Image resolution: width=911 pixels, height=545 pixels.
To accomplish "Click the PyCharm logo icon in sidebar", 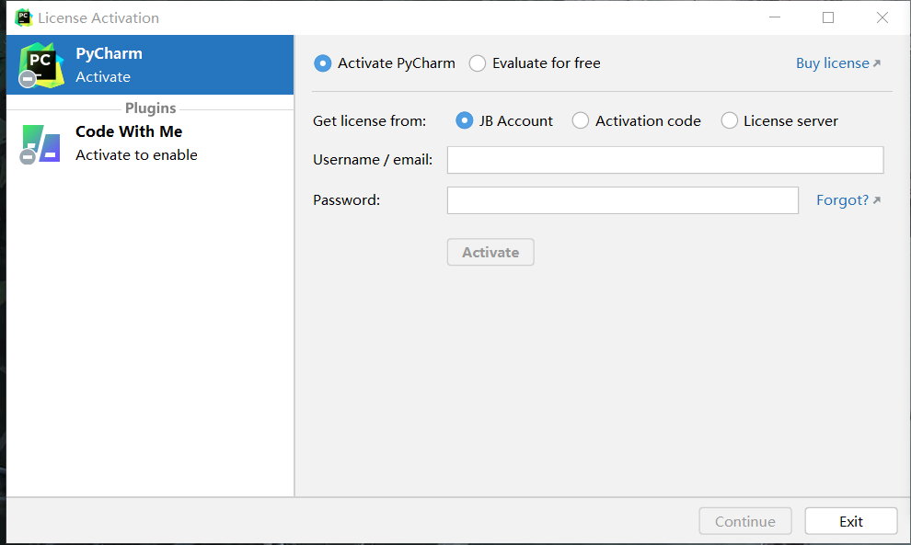I will click(x=40, y=65).
